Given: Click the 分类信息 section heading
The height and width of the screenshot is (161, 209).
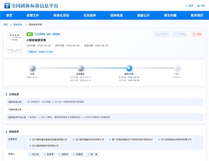Looking at the screenshot, I should click(14, 94).
